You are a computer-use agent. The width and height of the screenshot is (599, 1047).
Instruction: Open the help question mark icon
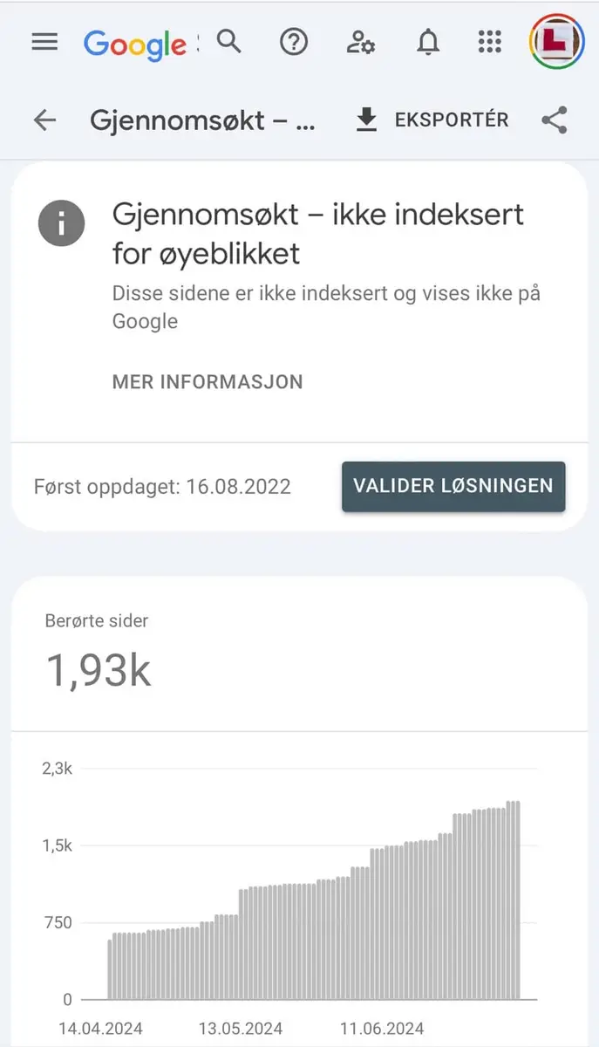coord(294,42)
